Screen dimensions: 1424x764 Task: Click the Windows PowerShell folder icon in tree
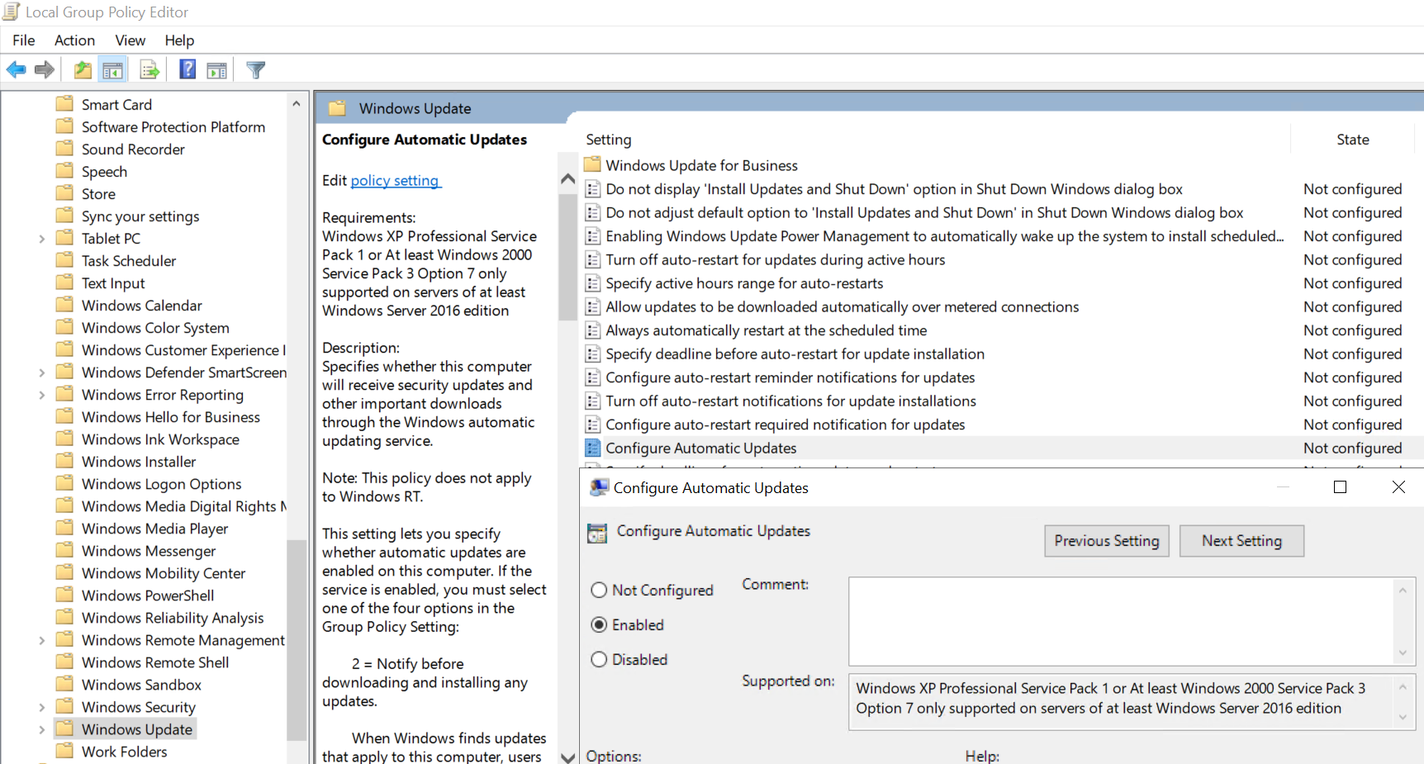coord(64,595)
